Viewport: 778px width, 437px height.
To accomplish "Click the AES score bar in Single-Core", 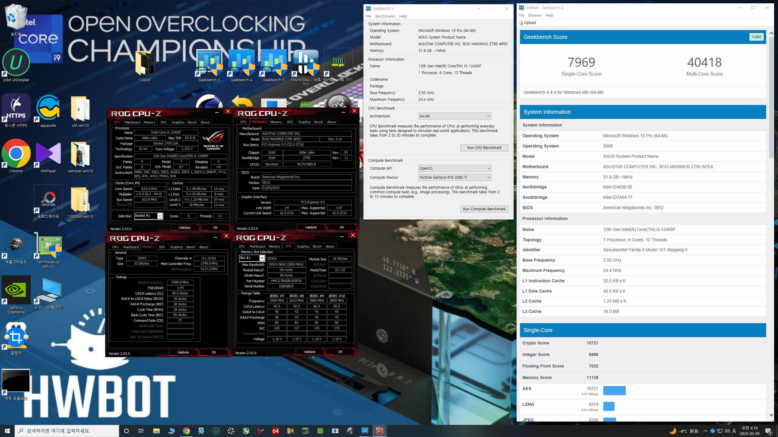I will (614, 391).
